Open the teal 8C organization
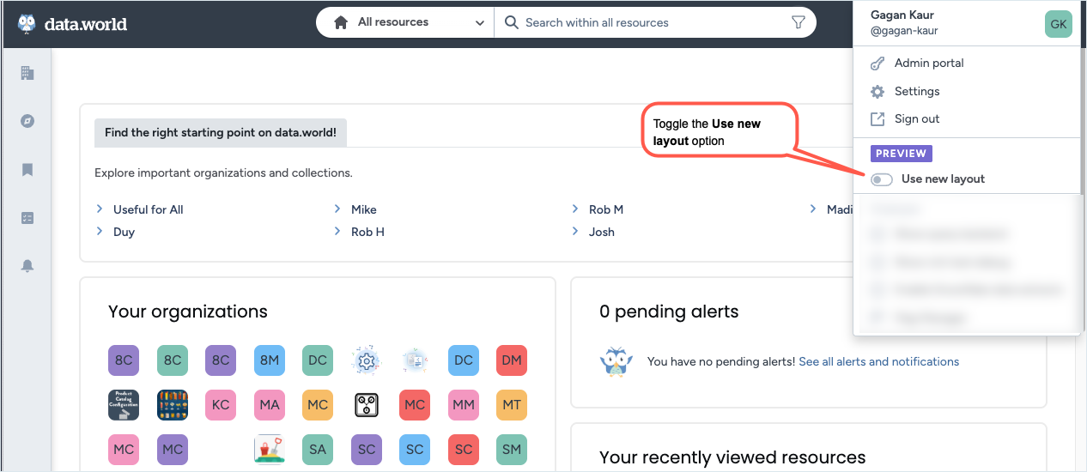The width and height of the screenshot is (1087, 472). pyautogui.click(x=173, y=360)
